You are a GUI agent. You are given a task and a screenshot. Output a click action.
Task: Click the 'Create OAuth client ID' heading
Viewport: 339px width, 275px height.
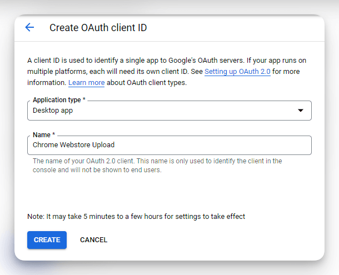(x=98, y=28)
